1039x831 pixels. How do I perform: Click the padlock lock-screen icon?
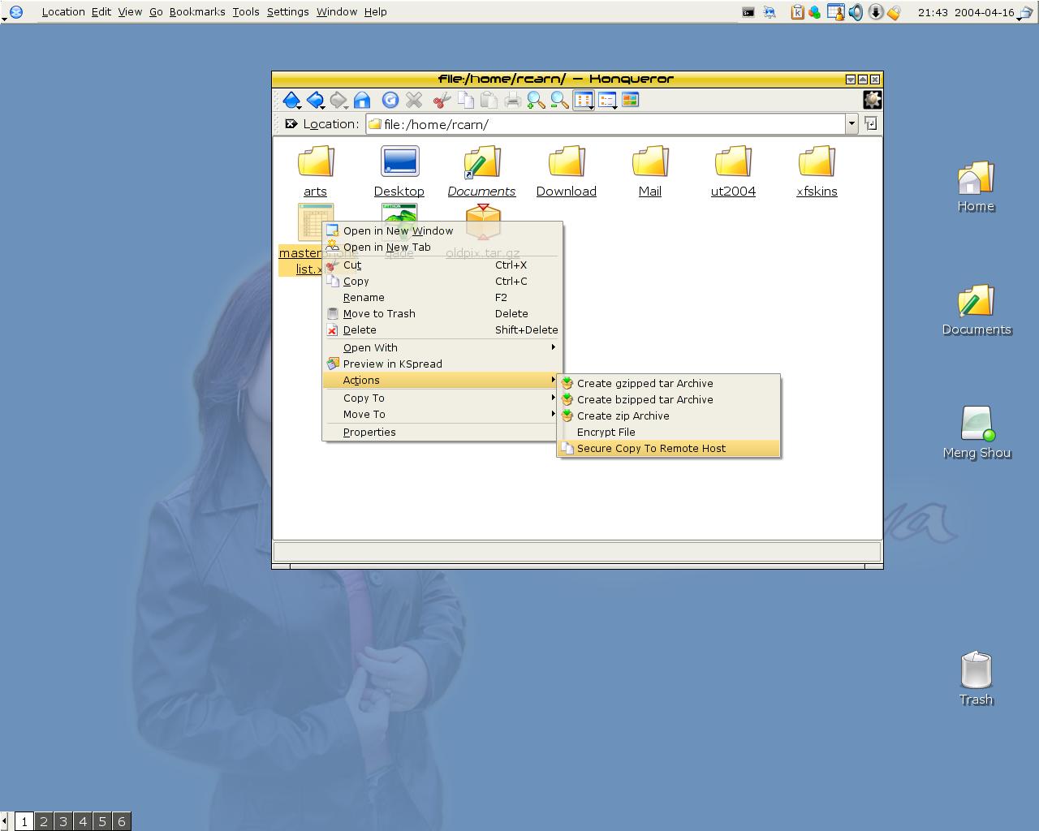(894, 12)
